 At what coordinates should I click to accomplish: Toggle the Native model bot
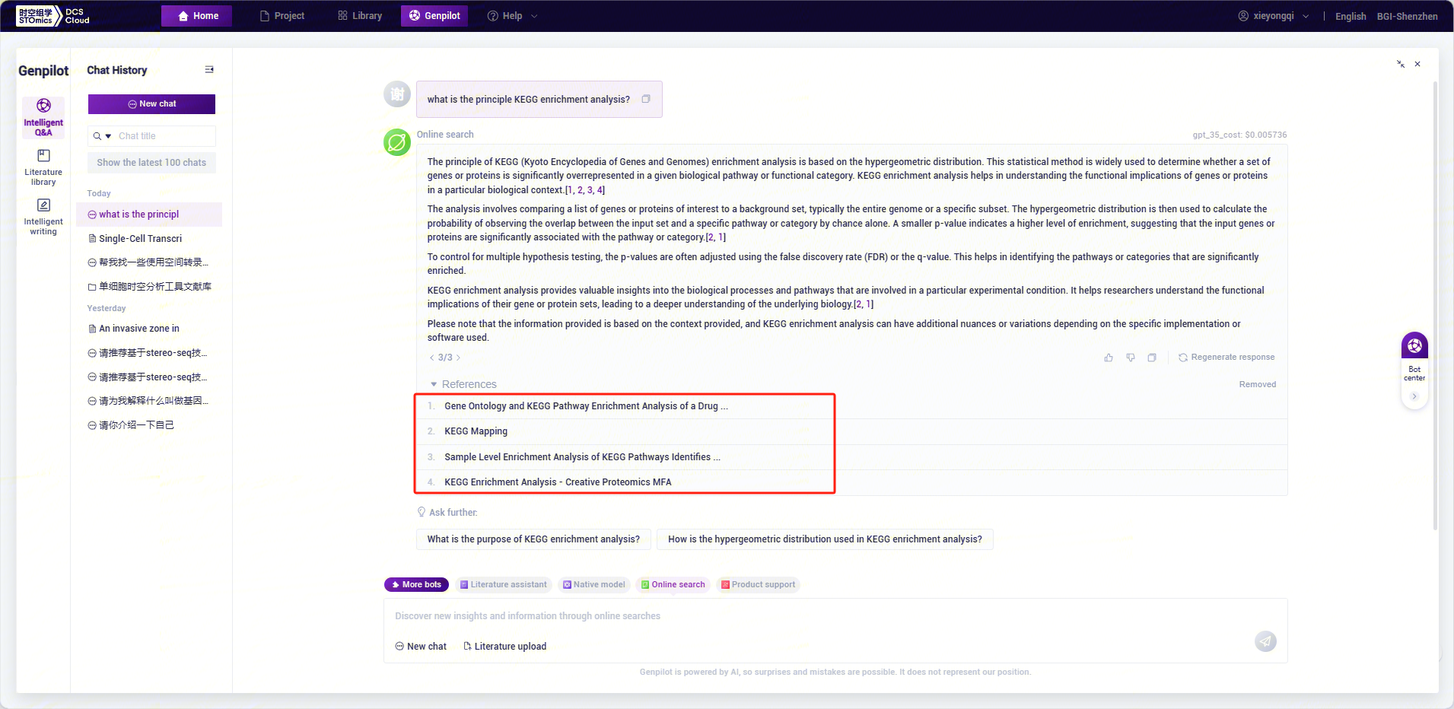593,584
